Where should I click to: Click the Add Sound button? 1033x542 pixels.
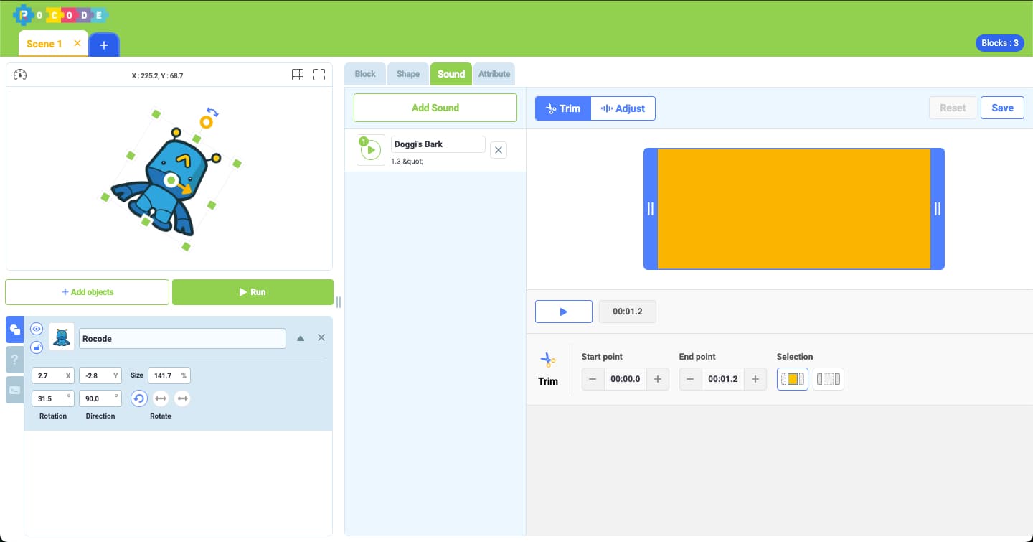(x=435, y=108)
